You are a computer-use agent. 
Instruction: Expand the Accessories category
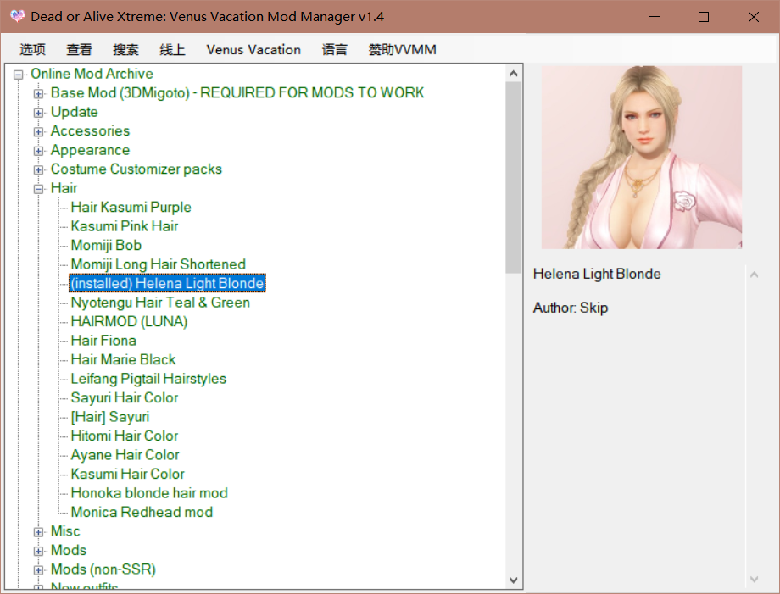tap(38, 131)
